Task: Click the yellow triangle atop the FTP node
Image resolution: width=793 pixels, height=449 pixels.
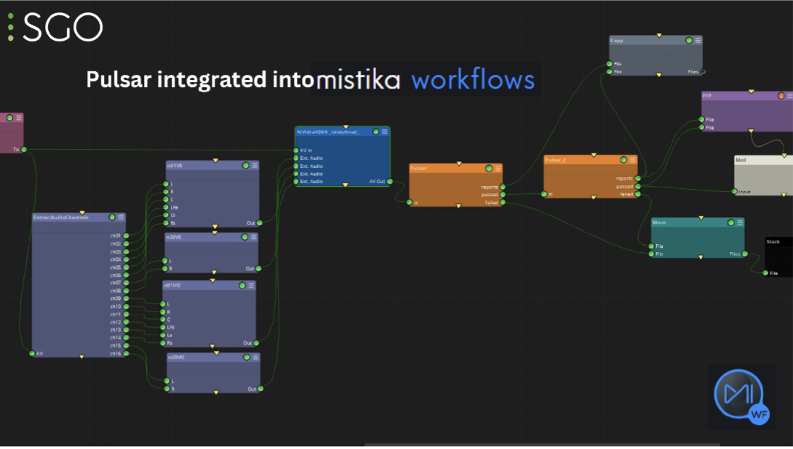Action: point(752,92)
